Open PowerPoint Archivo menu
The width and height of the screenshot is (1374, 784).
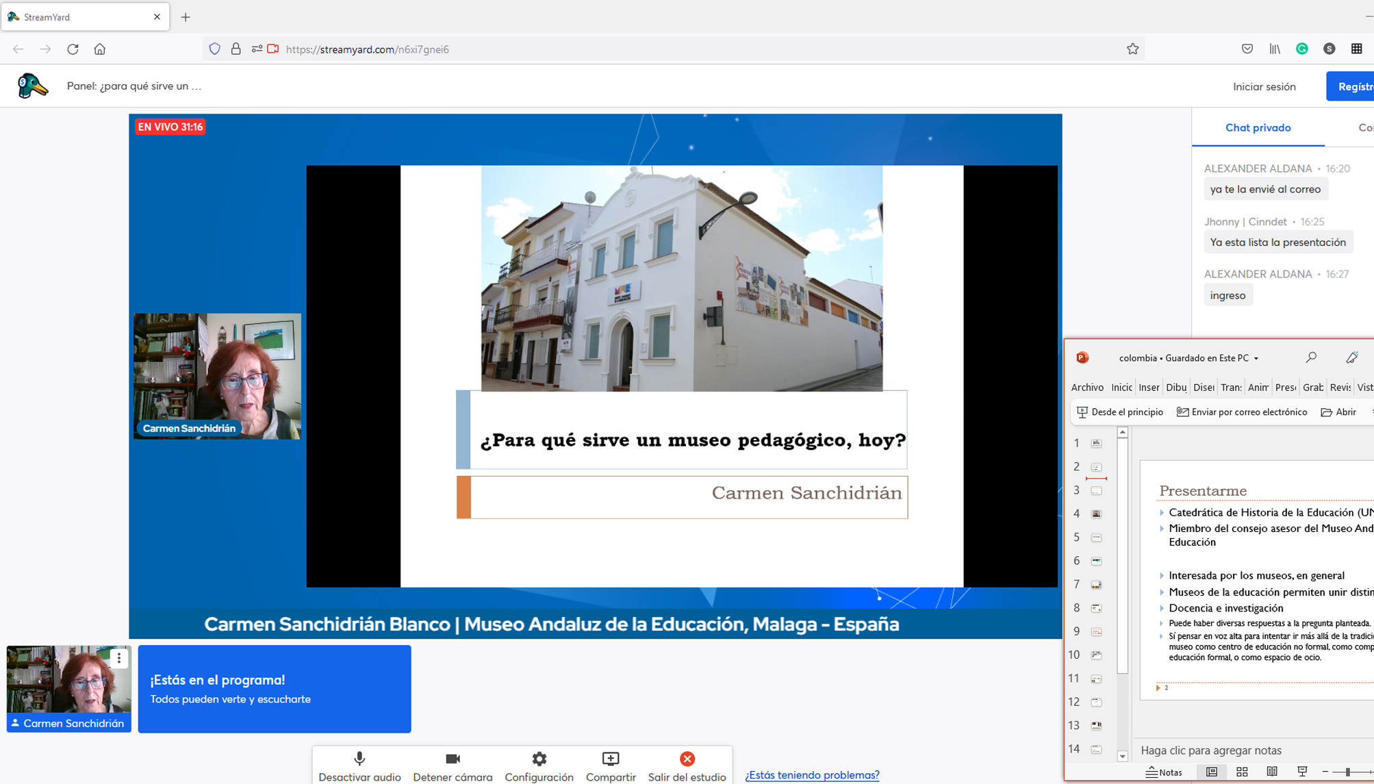(1087, 388)
